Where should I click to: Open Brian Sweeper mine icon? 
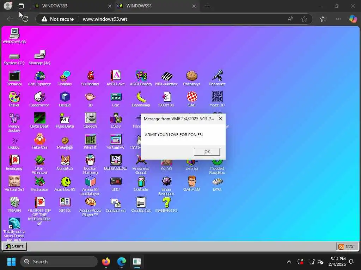[166, 186]
